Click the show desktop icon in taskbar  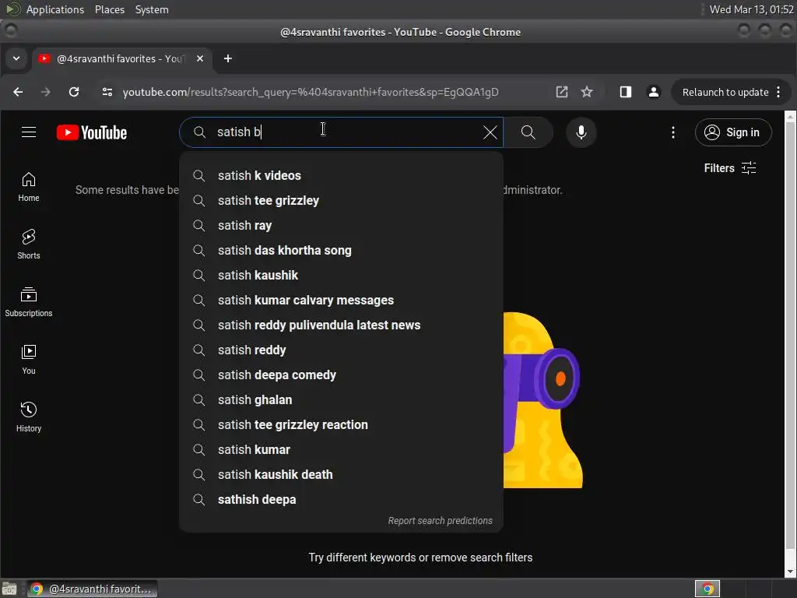click(x=9, y=589)
